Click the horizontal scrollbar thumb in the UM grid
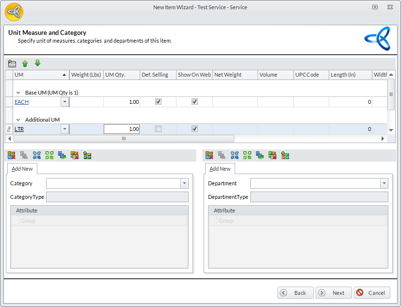 pyautogui.click(x=124, y=139)
